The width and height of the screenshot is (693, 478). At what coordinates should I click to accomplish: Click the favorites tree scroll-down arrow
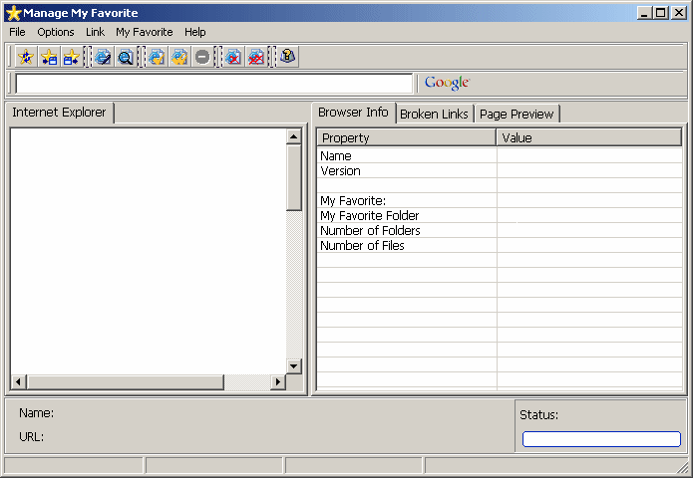click(x=293, y=365)
